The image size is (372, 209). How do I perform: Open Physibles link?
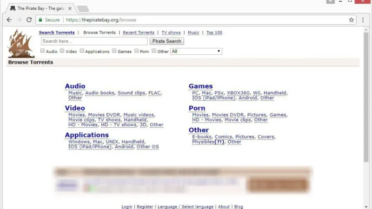[x=203, y=142]
